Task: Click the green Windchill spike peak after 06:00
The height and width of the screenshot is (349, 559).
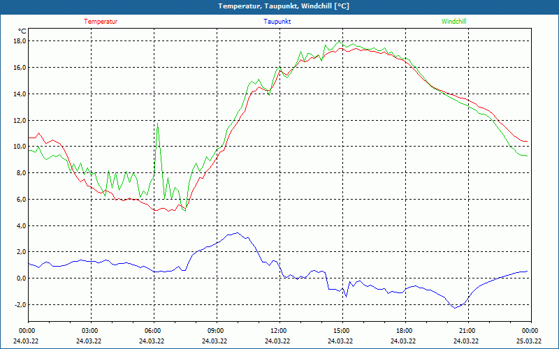Action: [158, 124]
